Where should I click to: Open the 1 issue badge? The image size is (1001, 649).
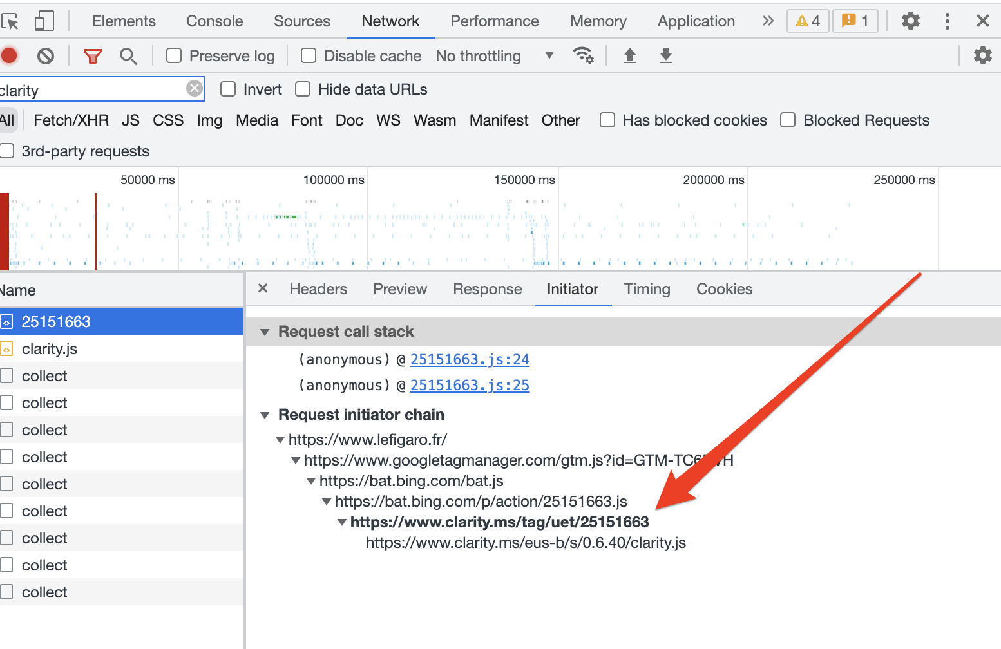click(855, 21)
